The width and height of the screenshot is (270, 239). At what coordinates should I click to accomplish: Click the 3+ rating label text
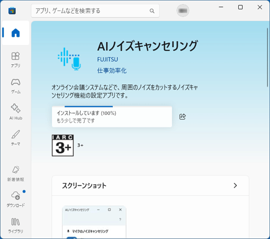[80, 145]
